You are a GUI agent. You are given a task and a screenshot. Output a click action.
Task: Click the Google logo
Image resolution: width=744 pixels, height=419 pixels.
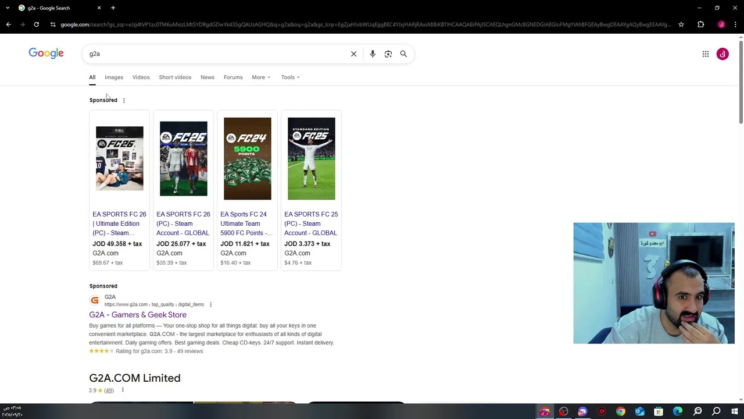46,54
